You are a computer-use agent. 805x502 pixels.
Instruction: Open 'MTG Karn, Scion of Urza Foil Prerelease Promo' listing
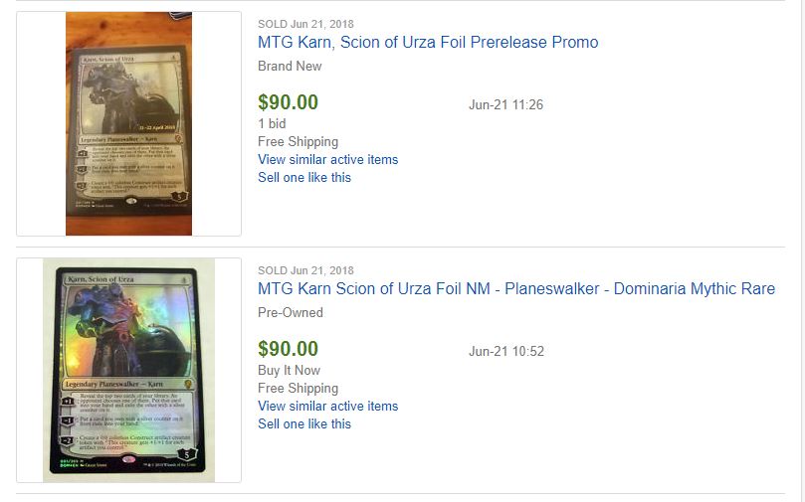tap(428, 42)
